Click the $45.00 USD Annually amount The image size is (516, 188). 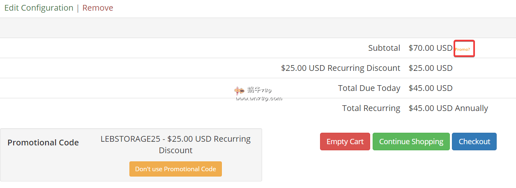point(448,108)
